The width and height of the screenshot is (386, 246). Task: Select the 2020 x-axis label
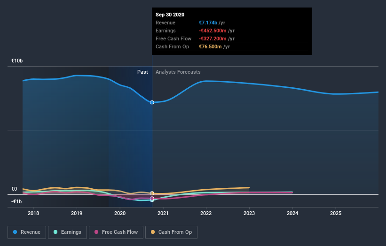pos(120,213)
